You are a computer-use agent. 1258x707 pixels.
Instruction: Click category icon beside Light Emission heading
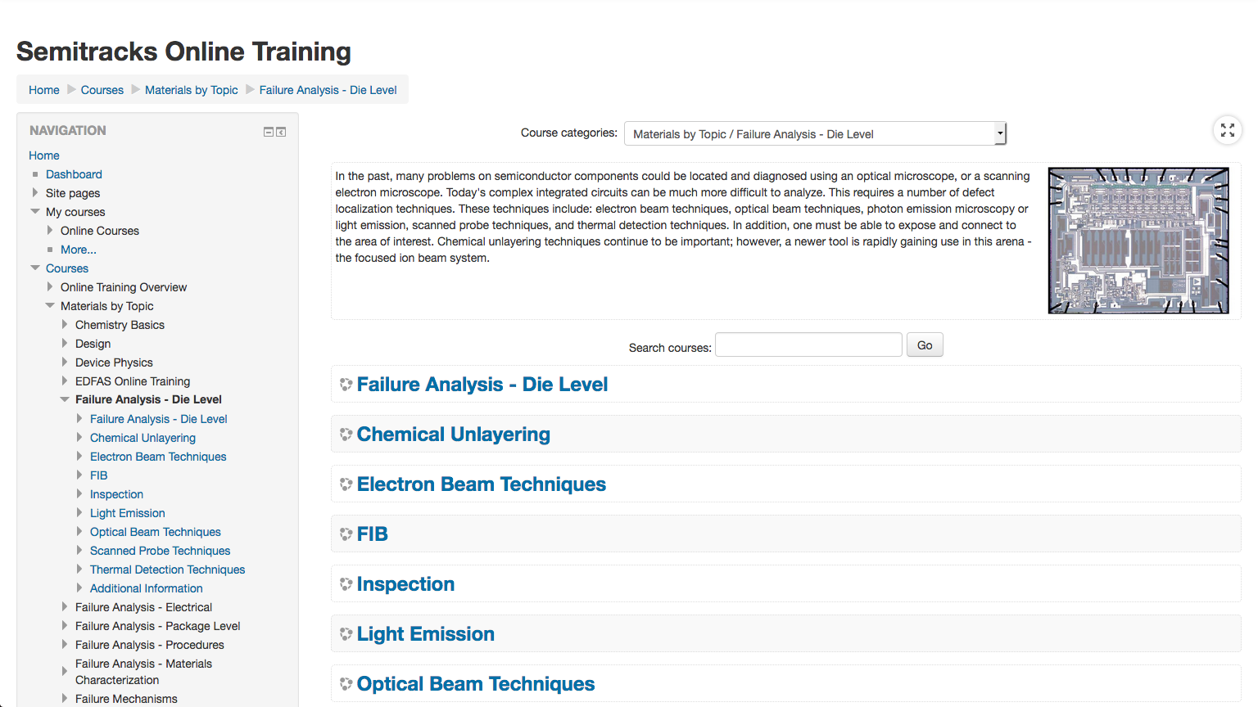pos(346,634)
